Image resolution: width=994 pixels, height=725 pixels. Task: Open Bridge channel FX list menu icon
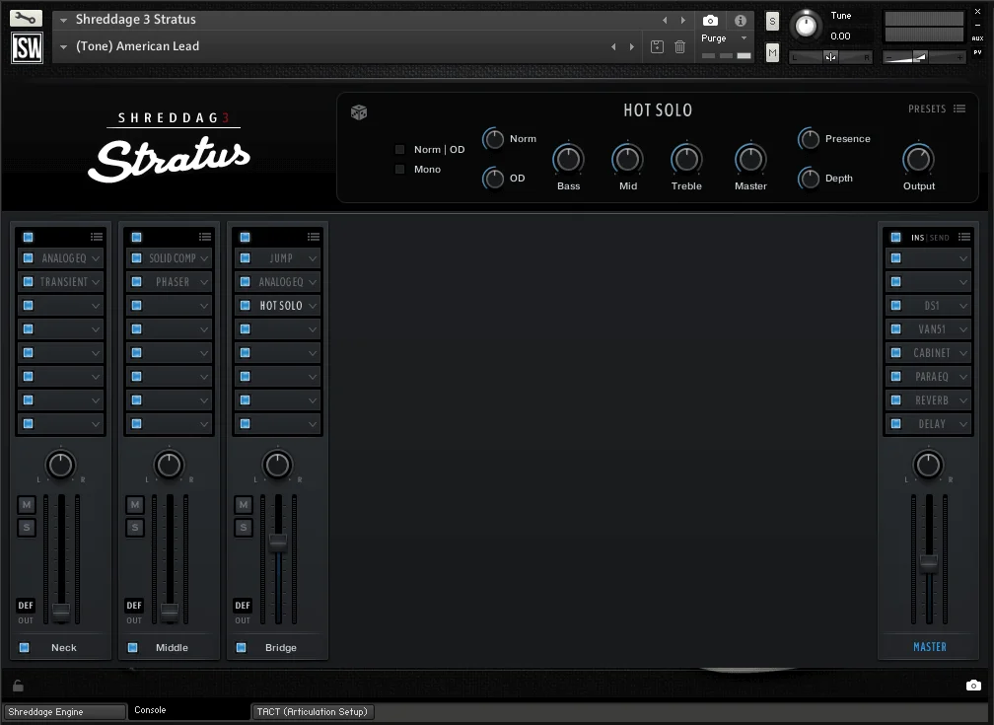click(314, 237)
